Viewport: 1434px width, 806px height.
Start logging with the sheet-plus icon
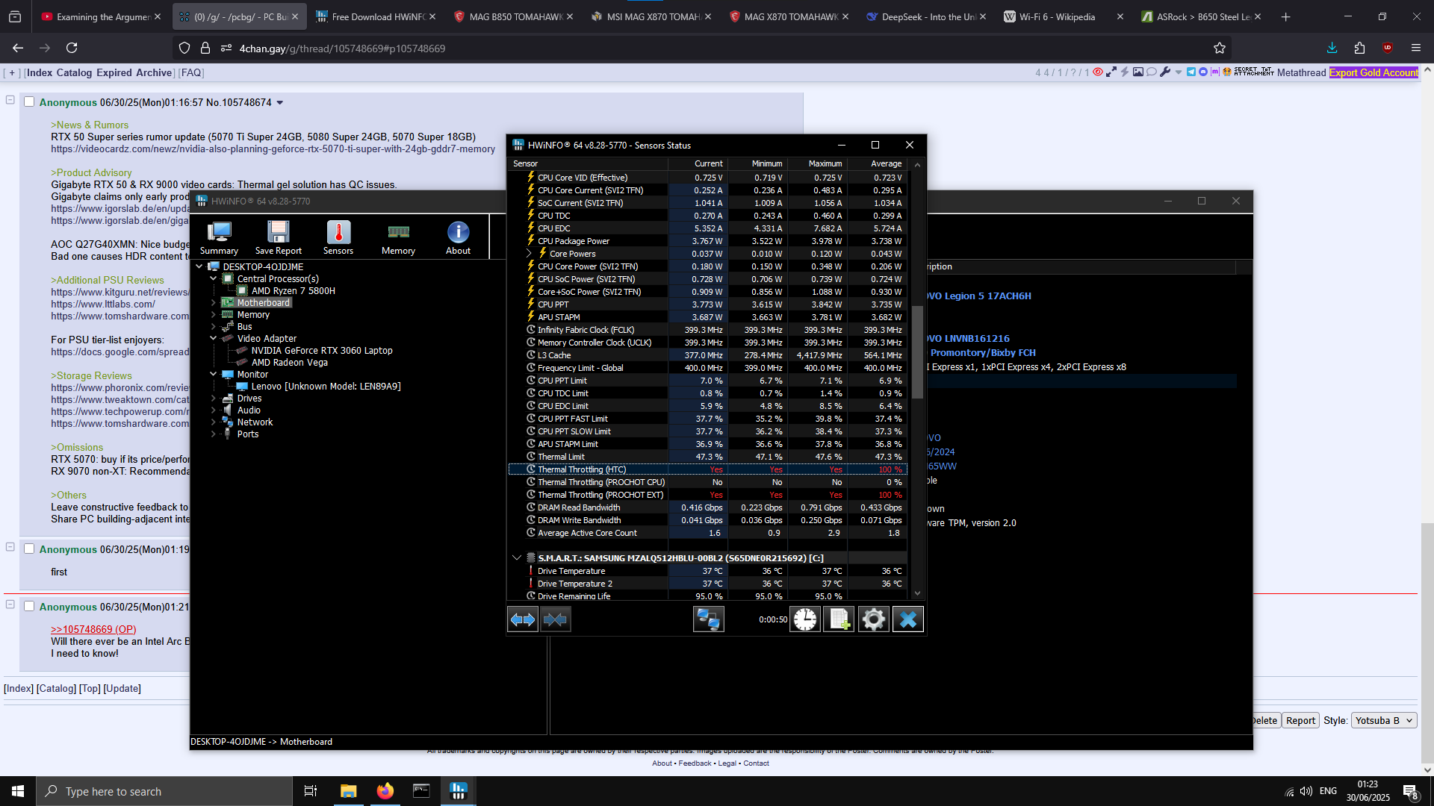[839, 619]
